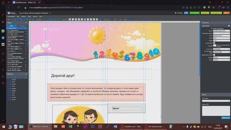Open the orange dropdown button at top right
Viewport: 231px width, 130px height.
tap(226, 13)
